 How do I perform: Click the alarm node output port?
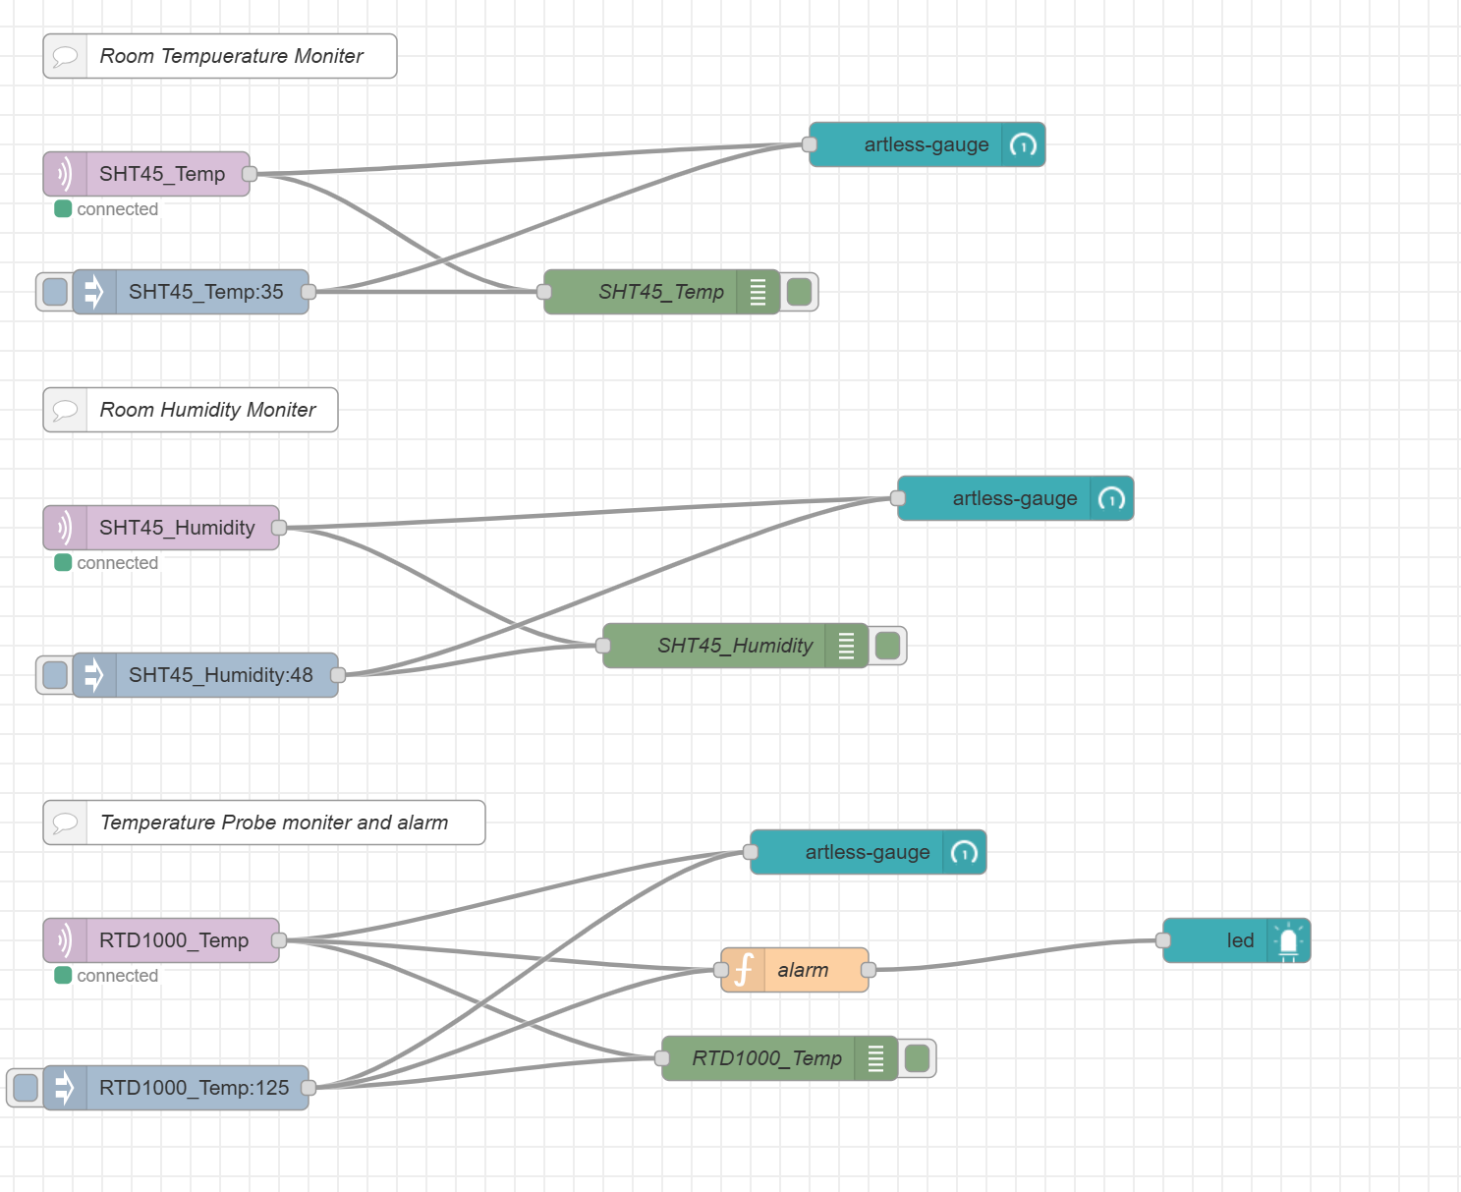point(869,970)
